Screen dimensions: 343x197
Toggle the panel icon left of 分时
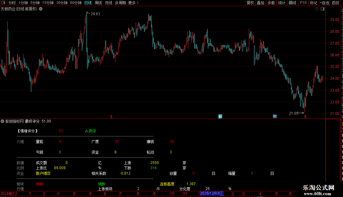[x=3, y=3]
